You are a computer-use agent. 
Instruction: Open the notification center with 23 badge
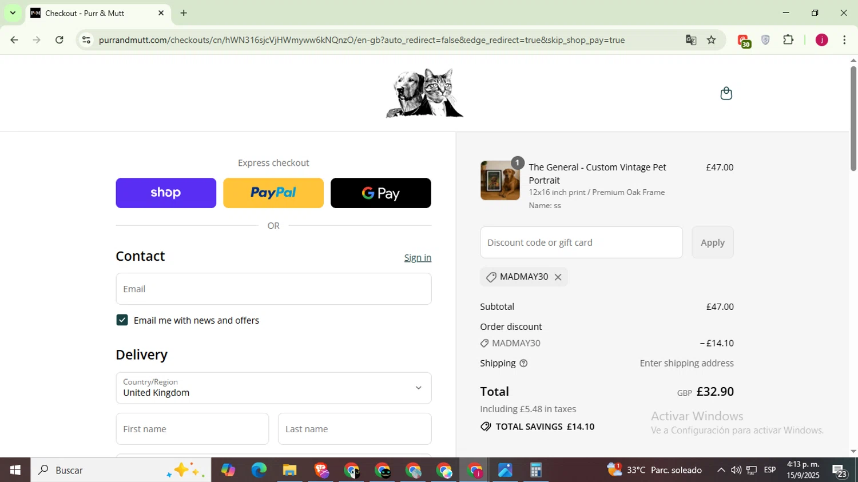(x=840, y=471)
